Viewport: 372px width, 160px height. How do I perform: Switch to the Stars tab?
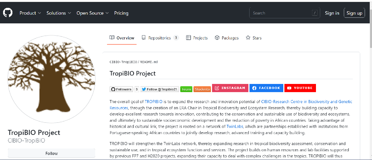click(x=253, y=38)
